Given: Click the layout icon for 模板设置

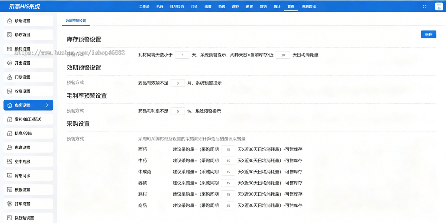Looking at the screenshot, I should click(10, 190).
